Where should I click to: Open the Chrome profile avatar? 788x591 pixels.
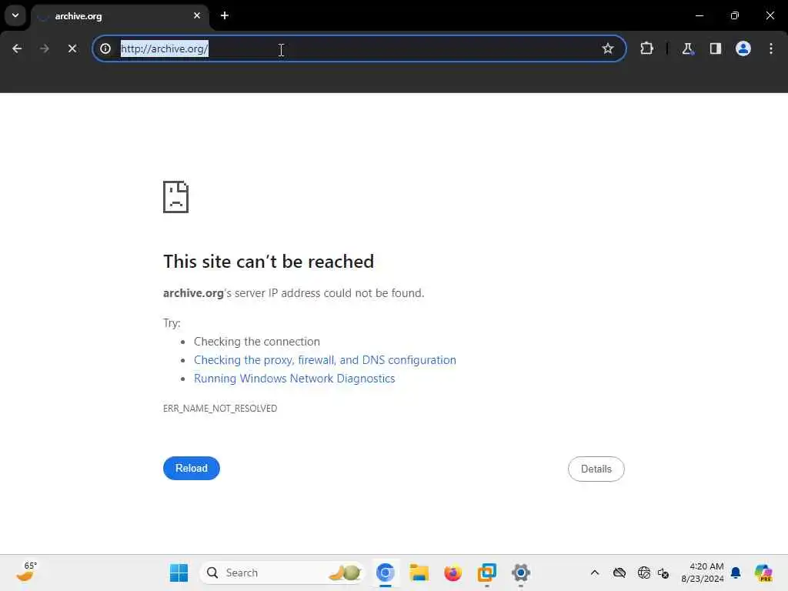click(x=743, y=48)
